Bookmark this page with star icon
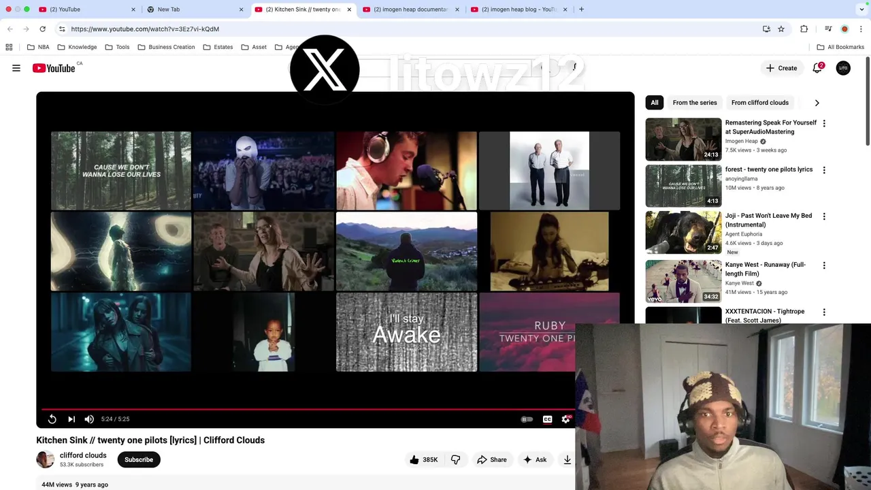The image size is (871, 490). point(781,29)
